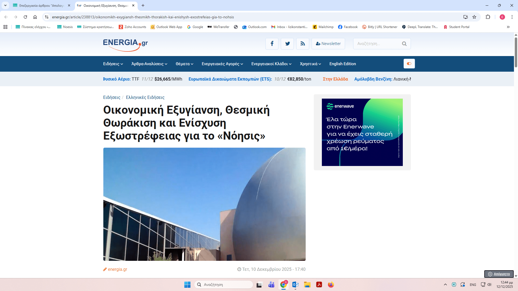Open the ENERGIA.gr Facebook page icon

[x=272, y=44]
